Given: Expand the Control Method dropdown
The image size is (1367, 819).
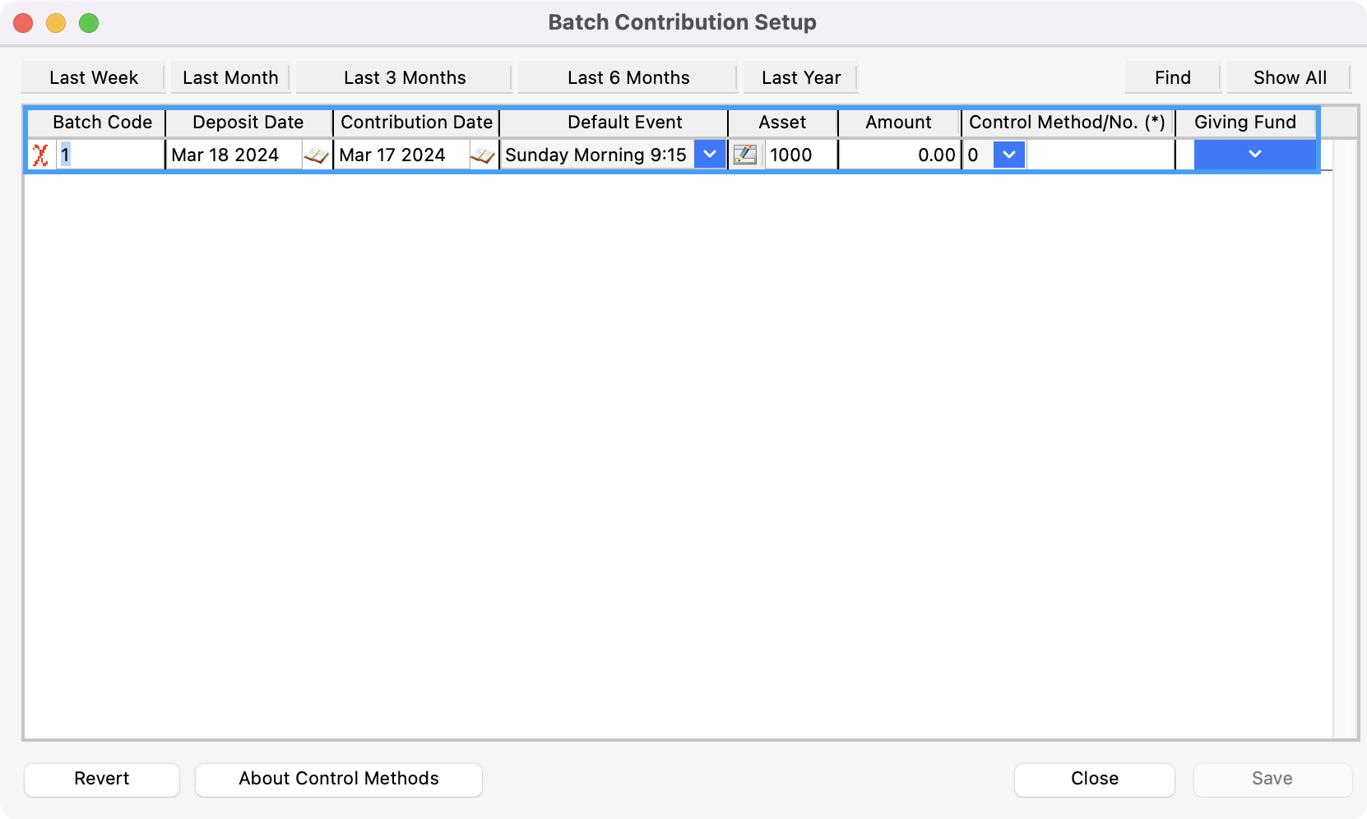Looking at the screenshot, I should [x=1008, y=155].
